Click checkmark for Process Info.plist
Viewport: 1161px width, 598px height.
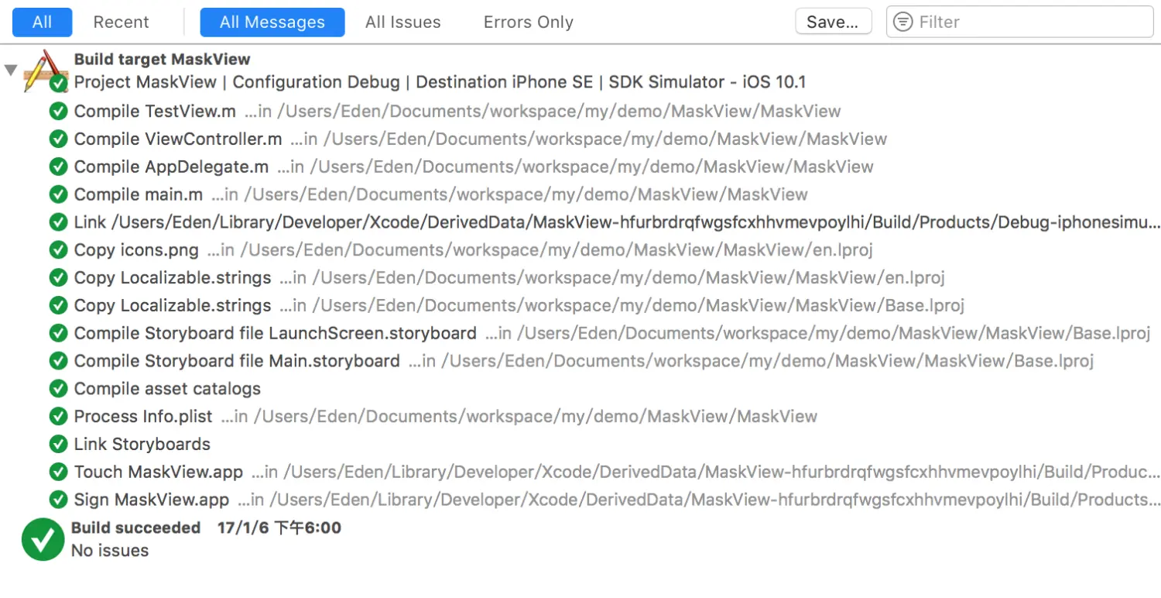(x=58, y=417)
